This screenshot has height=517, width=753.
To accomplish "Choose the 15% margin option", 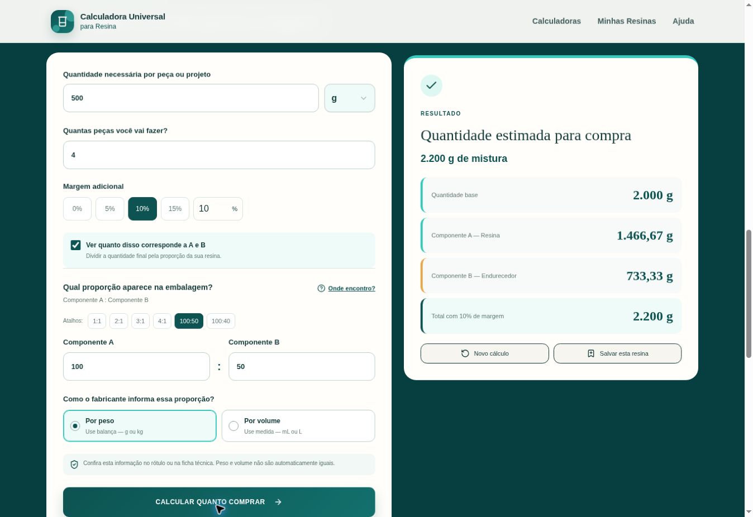I will click(x=175, y=209).
